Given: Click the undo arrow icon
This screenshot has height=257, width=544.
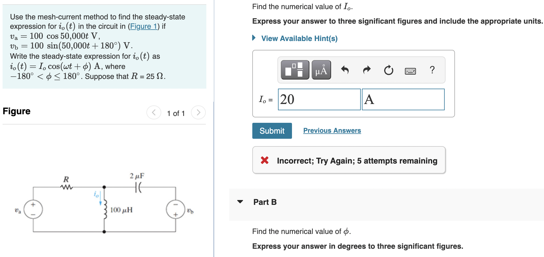Looking at the screenshot, I should 345,70.
